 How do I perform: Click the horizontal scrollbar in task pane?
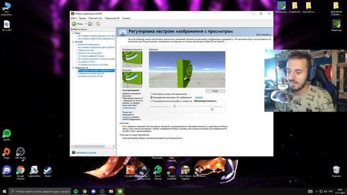click(x=89, y=146)
